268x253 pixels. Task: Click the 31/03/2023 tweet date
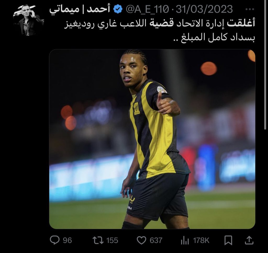click(x=204, y=9)
